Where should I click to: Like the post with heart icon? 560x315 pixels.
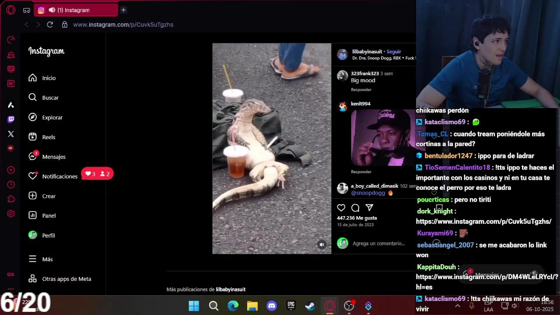pyautogui.click(x=341, y=208)
